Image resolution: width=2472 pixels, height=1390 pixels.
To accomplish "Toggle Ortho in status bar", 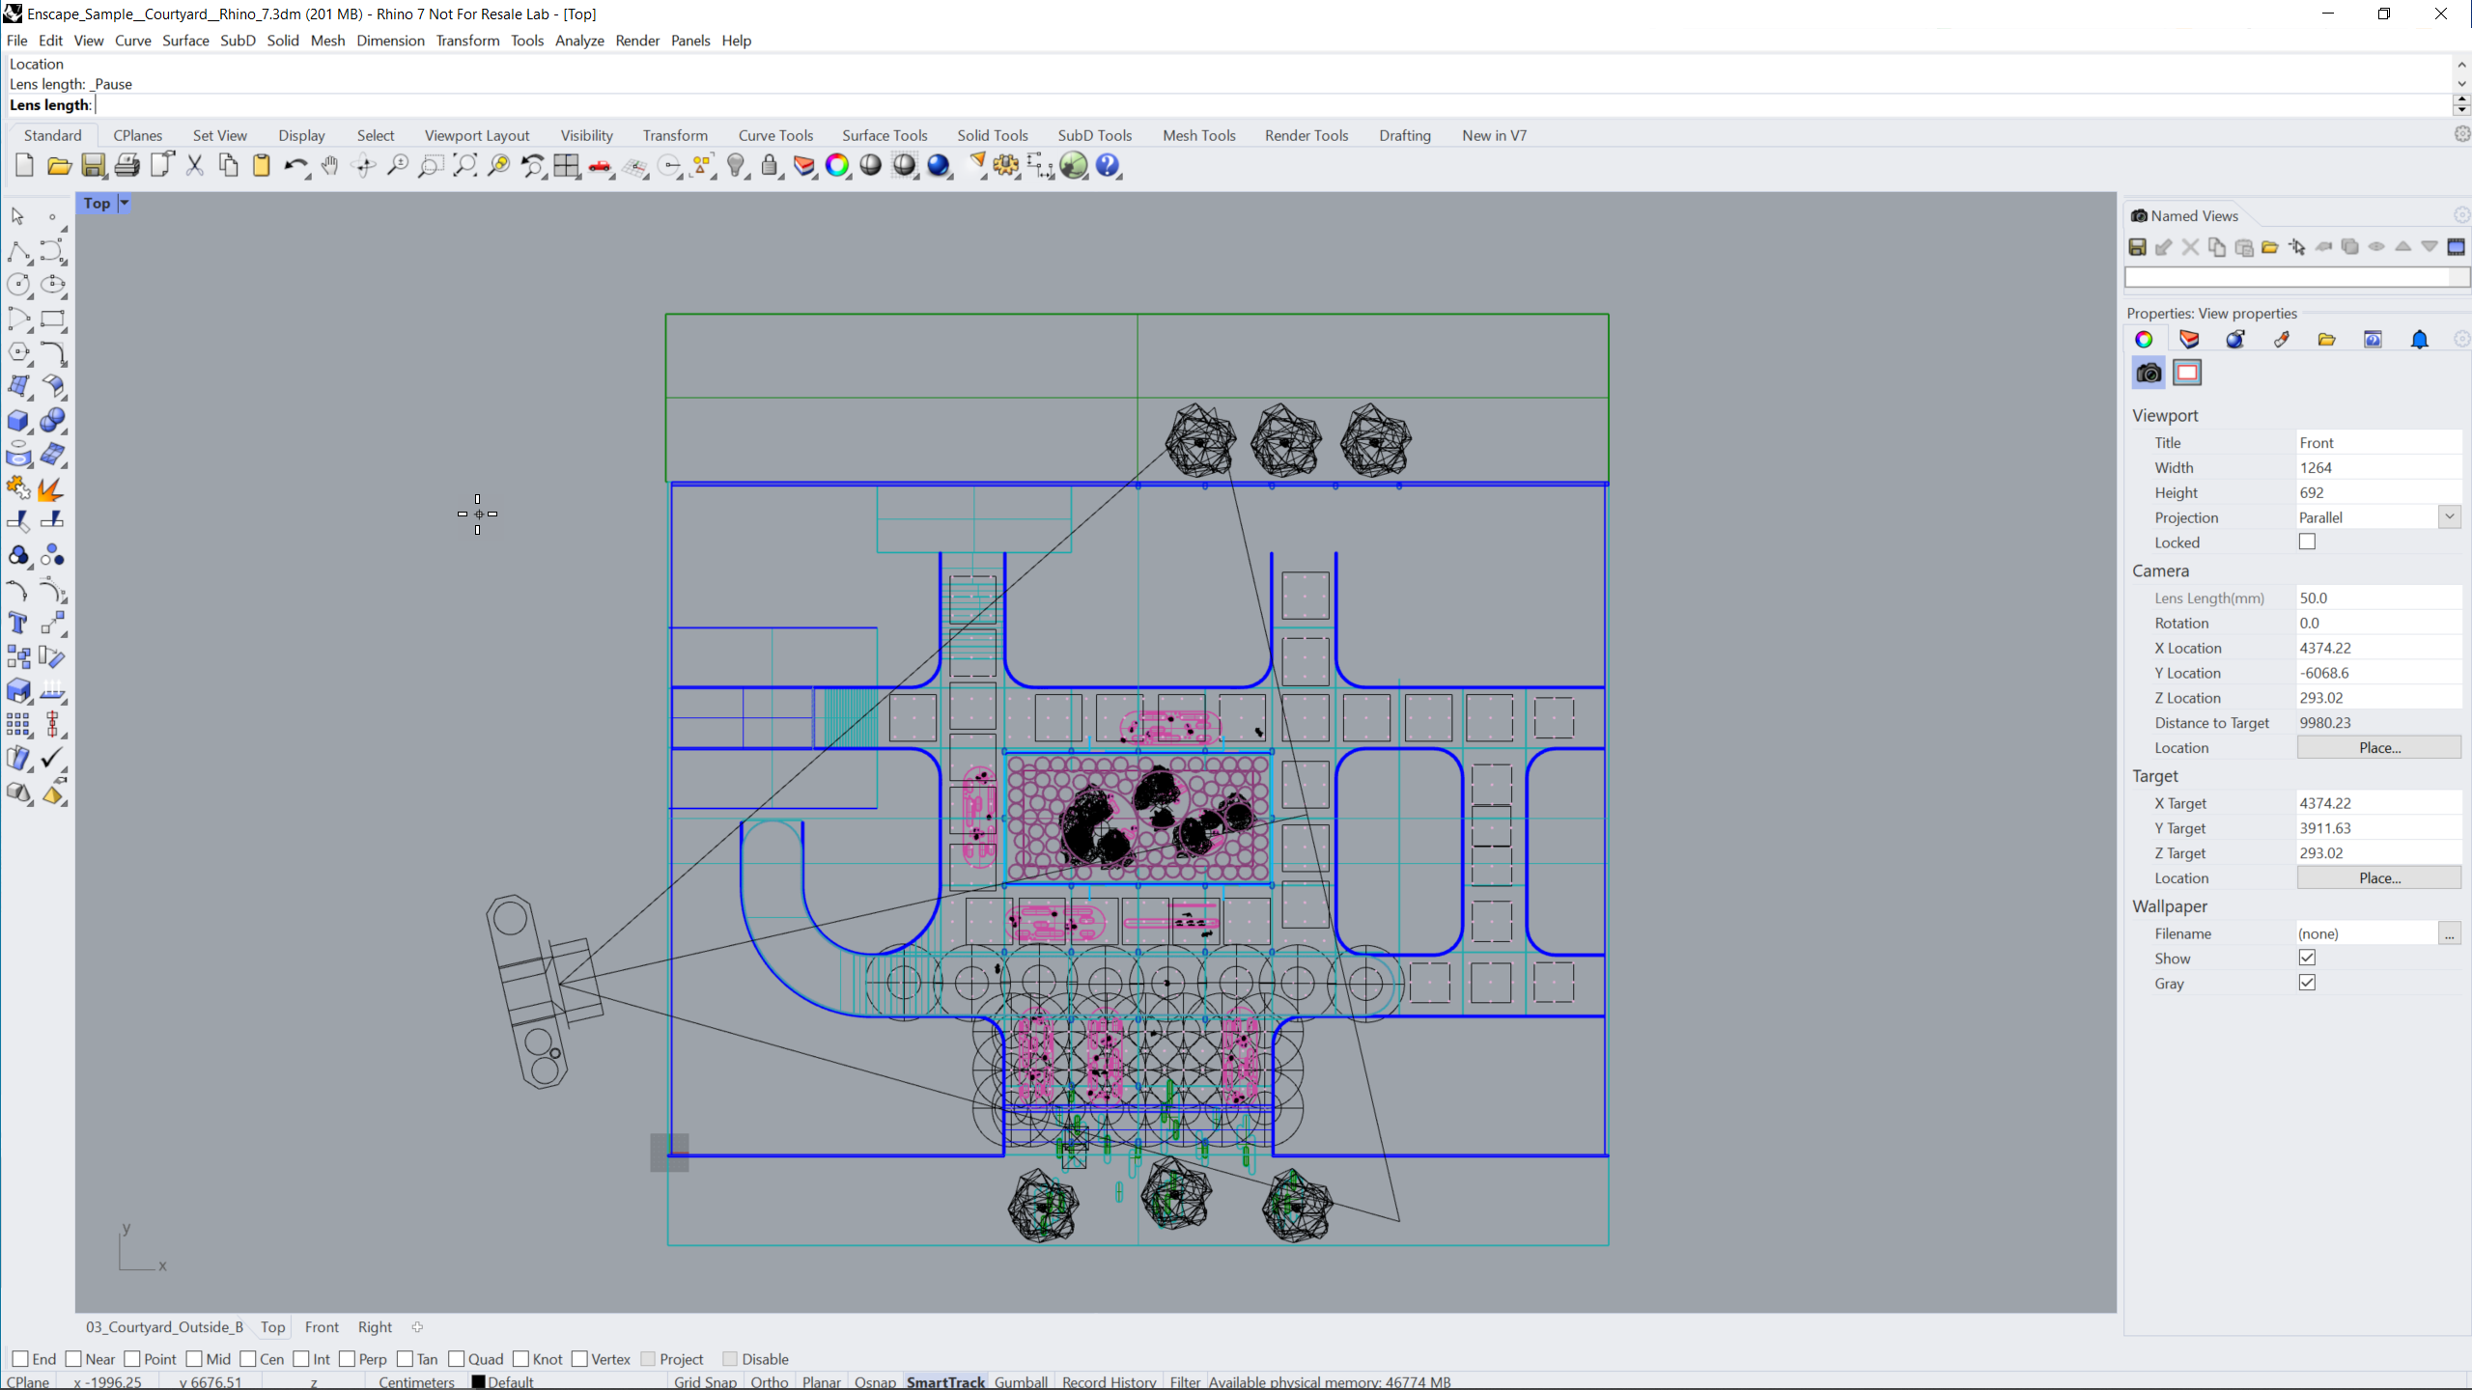I will point(769,1381).
